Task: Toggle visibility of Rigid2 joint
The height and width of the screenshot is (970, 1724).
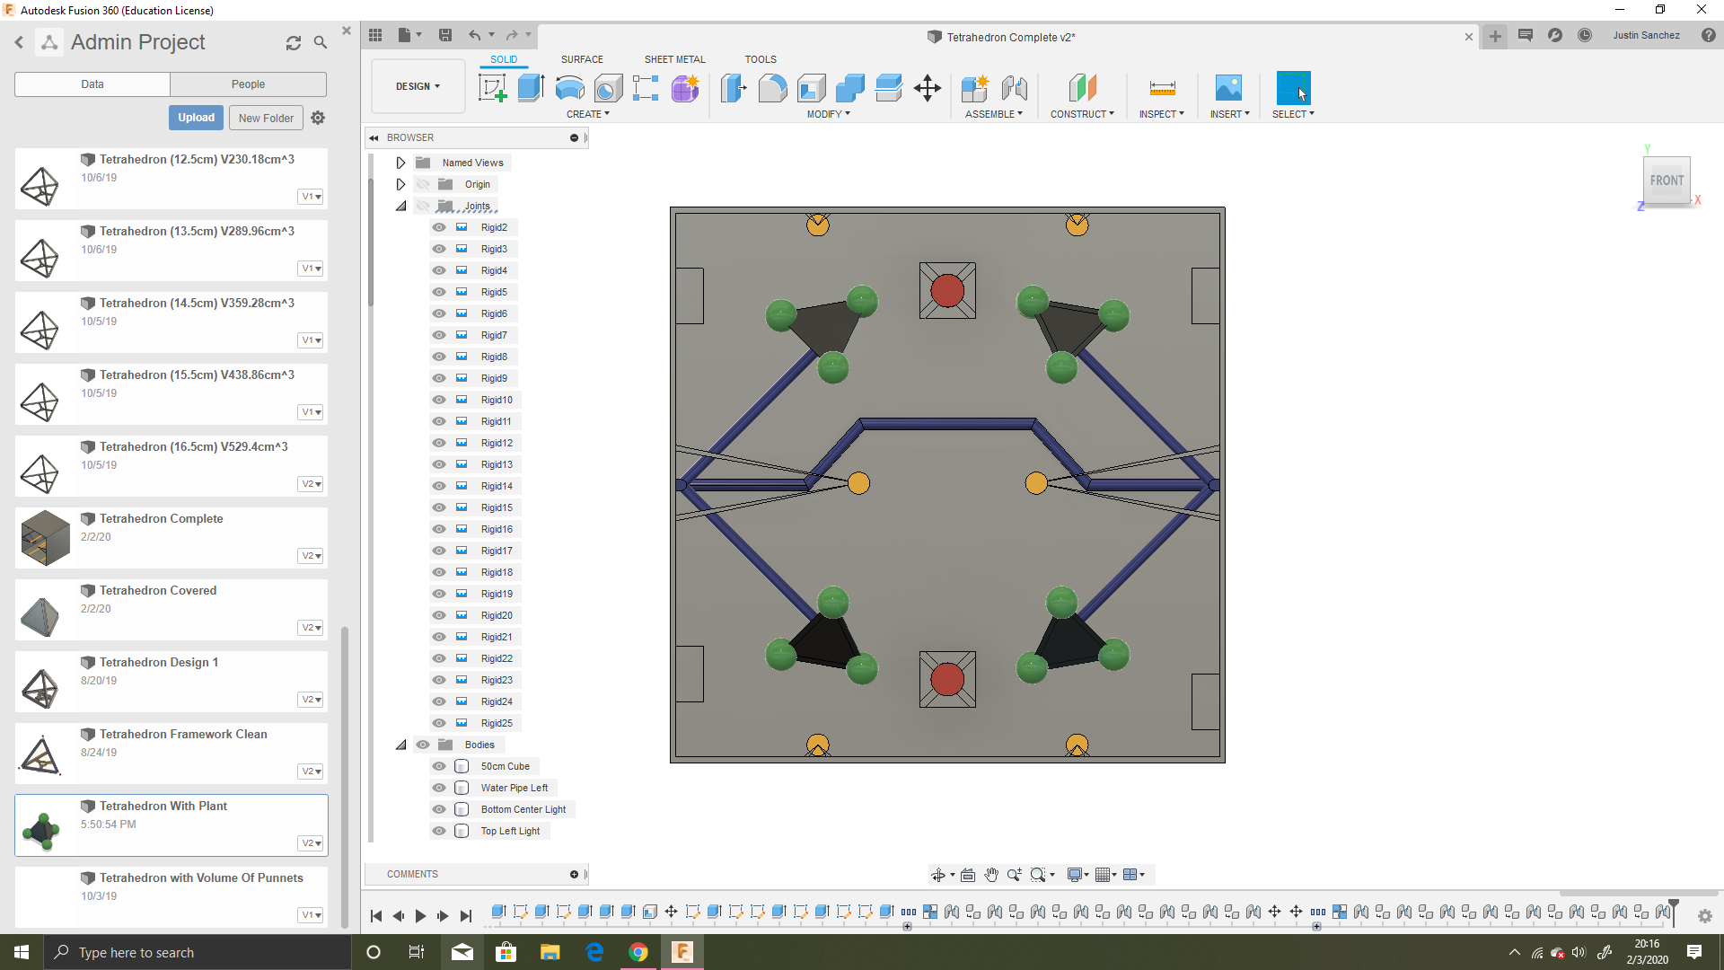Action: point(439,227)
